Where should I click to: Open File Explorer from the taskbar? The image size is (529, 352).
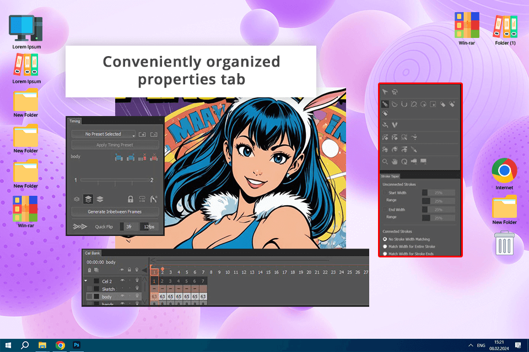coord(42,345)
